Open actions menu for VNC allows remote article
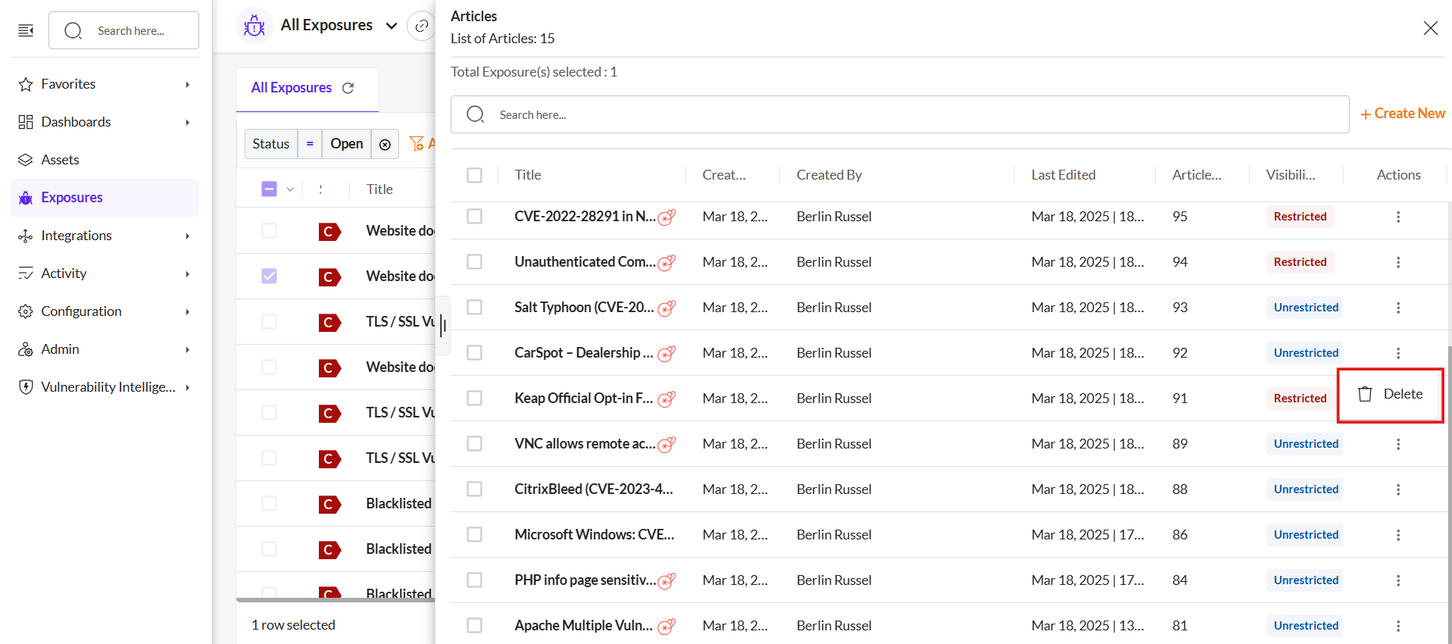The height and width of the screenshot is (644, 1452). [1398, 444]
